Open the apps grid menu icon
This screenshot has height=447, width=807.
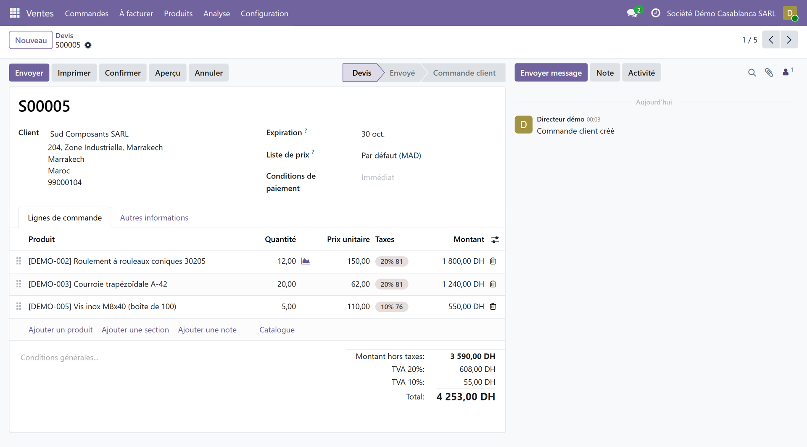pos(15,13)
